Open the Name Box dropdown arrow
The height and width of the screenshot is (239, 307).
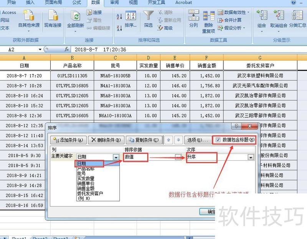click(40, 49)
